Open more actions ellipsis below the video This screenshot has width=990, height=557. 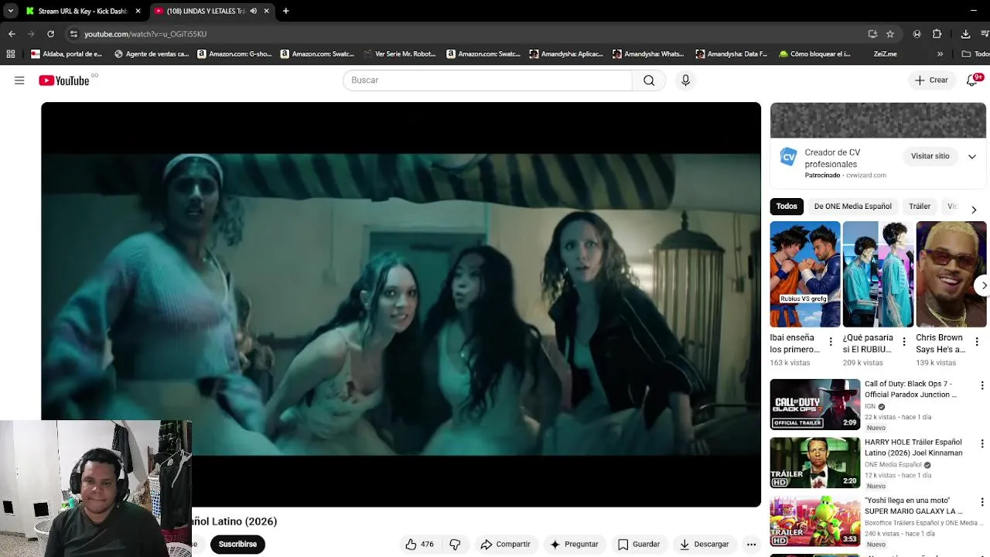751,545
